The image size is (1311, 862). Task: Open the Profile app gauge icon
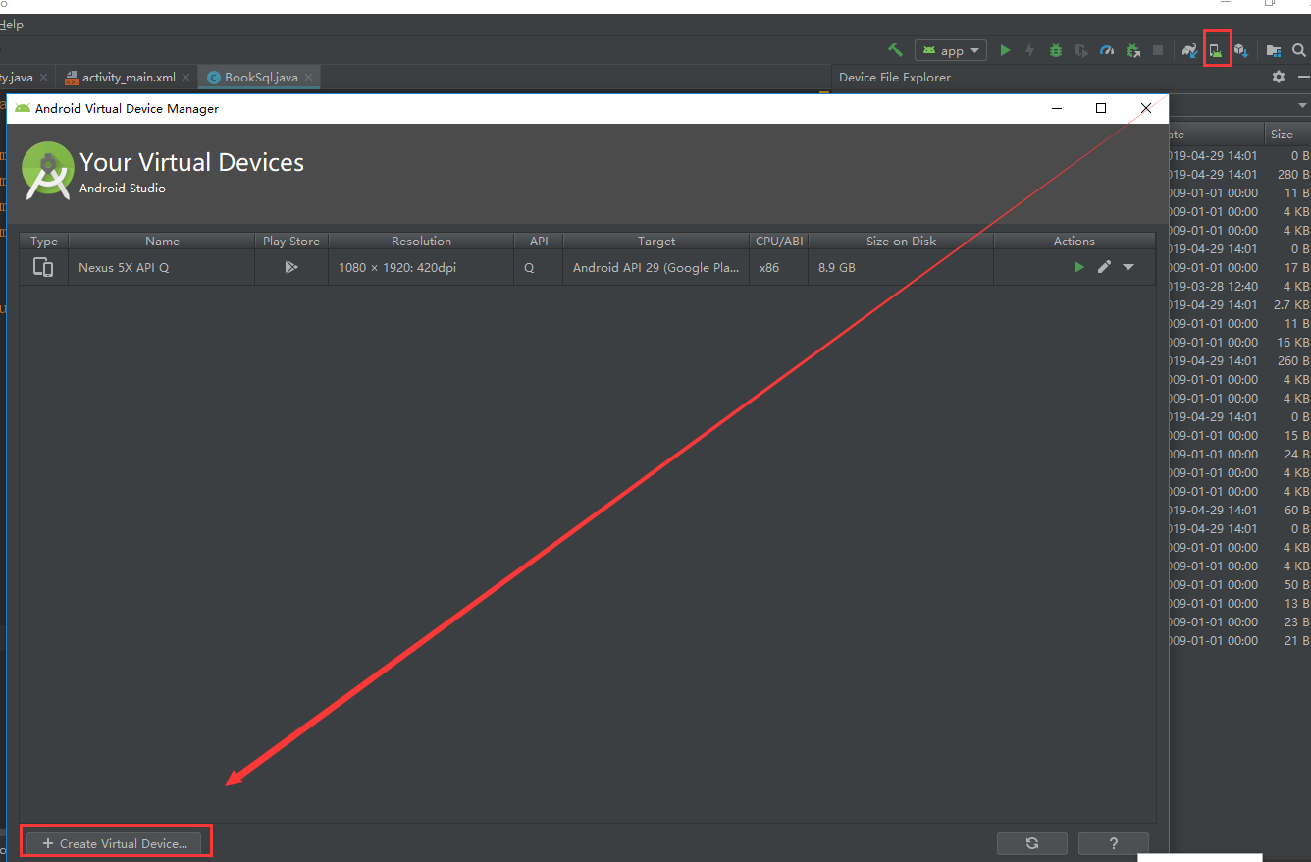click(1107, 50)
